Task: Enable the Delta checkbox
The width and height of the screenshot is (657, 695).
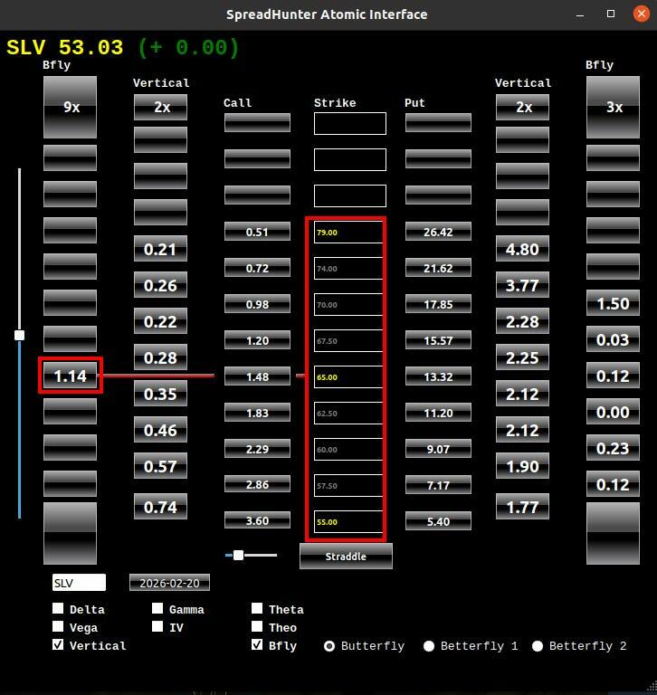Action: tap(59, 609)
